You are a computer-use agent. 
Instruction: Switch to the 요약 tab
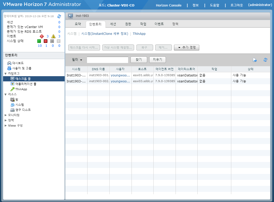tap(78, 24)
